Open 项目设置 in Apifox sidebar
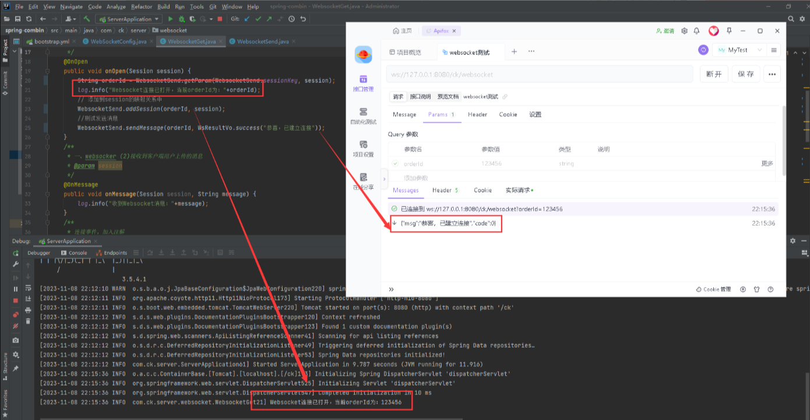The height and width of the screenshot is (420, 810). 363,149
